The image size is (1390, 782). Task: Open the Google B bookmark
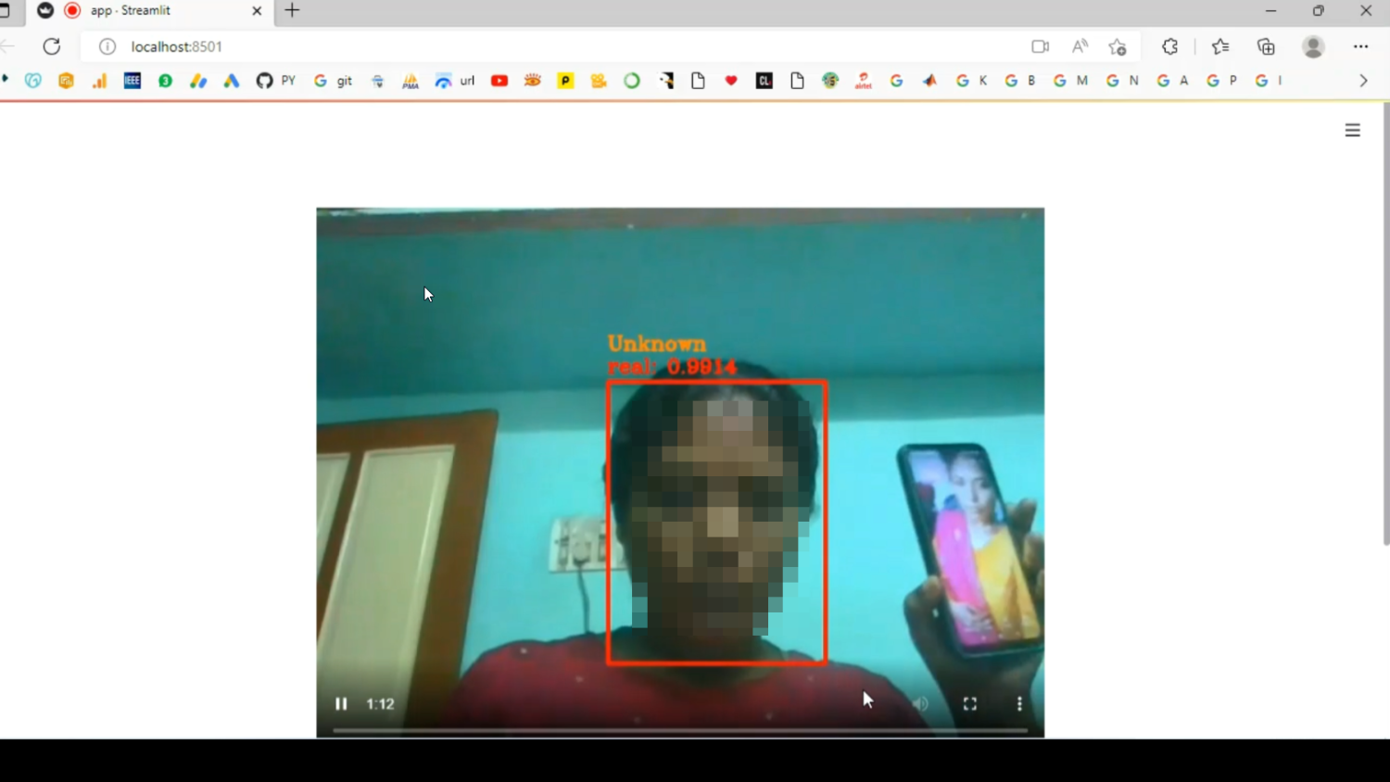tap(1020, 81)
